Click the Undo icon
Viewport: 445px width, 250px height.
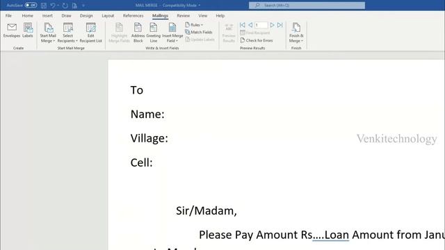[x=53, y=6]
